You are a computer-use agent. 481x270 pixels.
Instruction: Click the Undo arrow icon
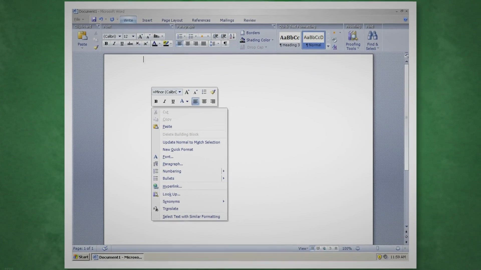point(101,19)
